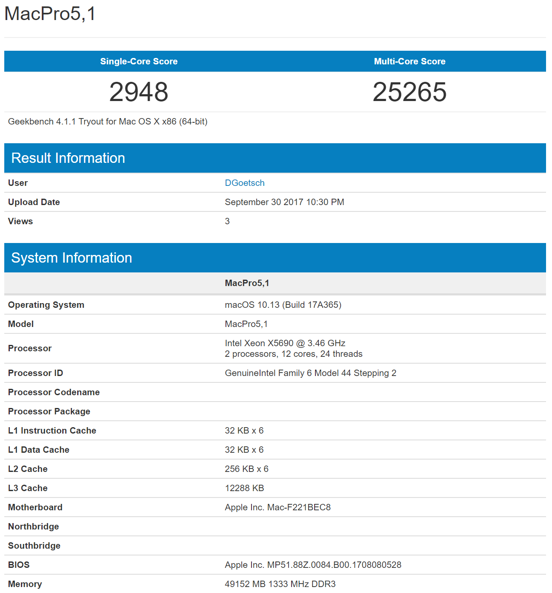Click the L2 Cache row label
552x593 pixels.
28,469
